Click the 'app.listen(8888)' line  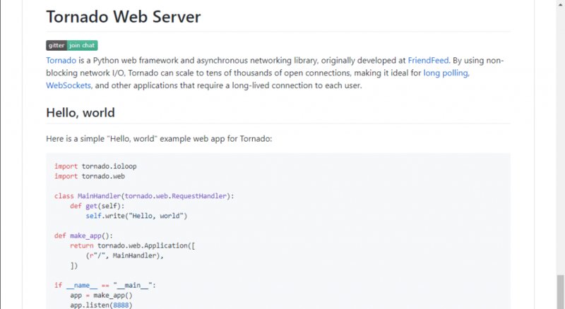click(x=101, y=305)
